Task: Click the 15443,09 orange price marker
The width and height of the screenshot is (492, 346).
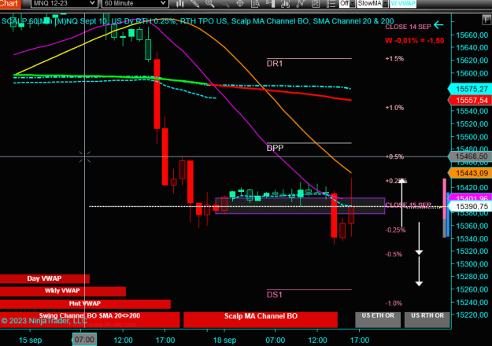Action: tap(470, 173)
